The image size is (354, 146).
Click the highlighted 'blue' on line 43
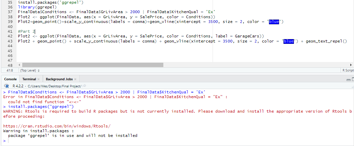pos(289,41)
